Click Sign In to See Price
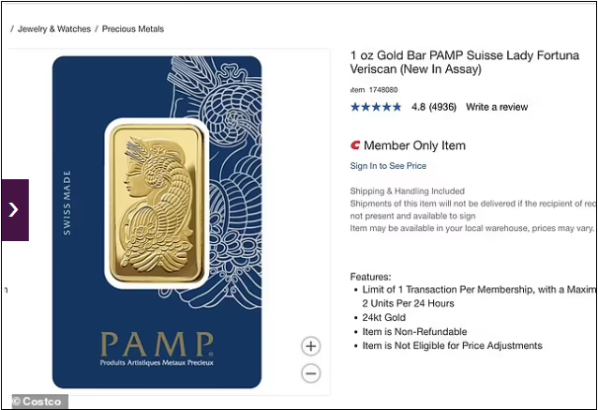Viewport: 598px width, 410px height. point(388,166)
